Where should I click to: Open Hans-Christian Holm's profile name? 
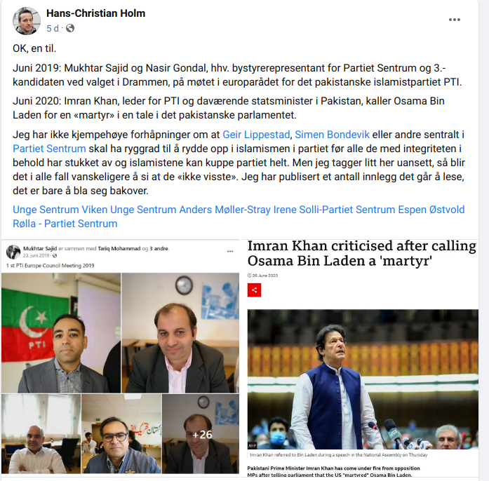[95, 13]
